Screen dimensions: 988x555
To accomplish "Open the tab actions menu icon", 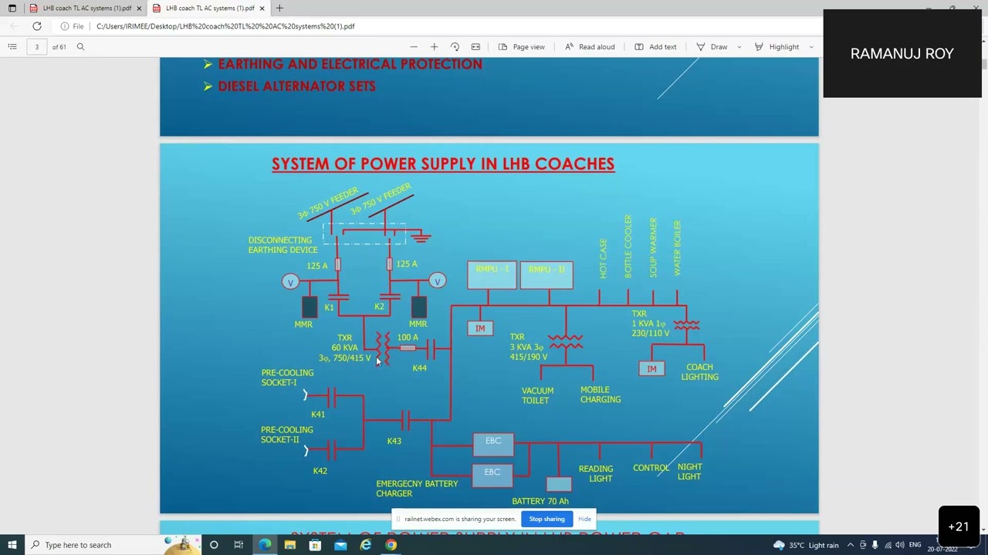I will point(12,8).
